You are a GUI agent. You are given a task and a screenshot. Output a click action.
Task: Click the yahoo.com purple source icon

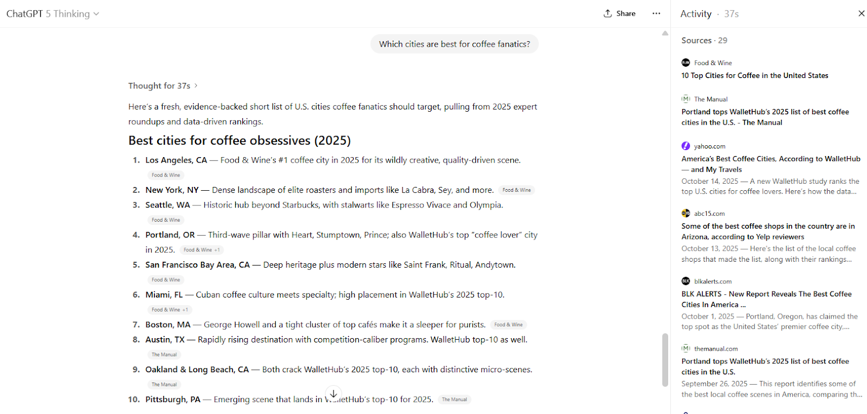[685, 146]
